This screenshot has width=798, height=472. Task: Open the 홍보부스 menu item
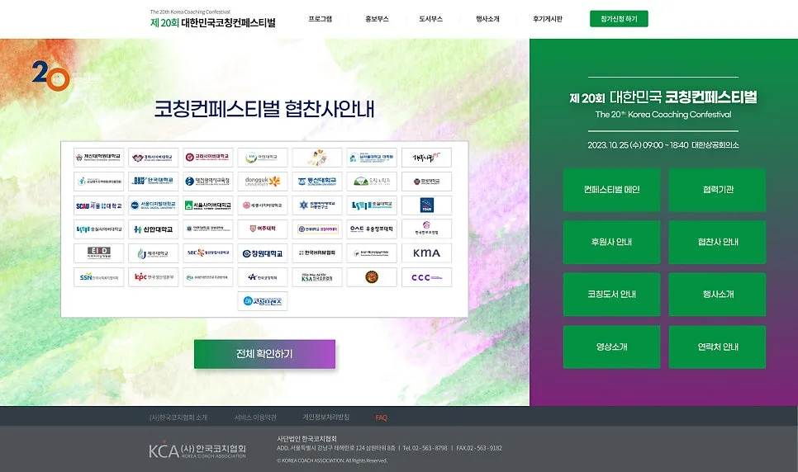[377, 19]
